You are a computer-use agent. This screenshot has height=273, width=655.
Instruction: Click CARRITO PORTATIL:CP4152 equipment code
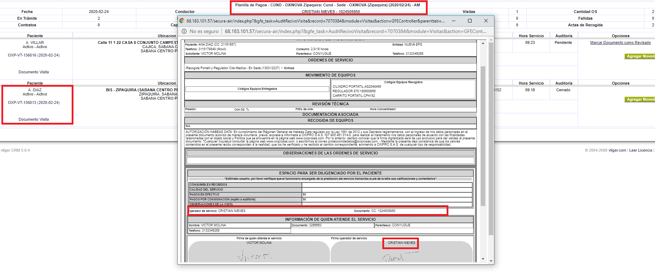coord(354,95)
